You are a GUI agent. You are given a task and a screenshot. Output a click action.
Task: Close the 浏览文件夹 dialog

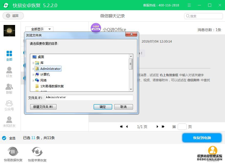point(131,34)
